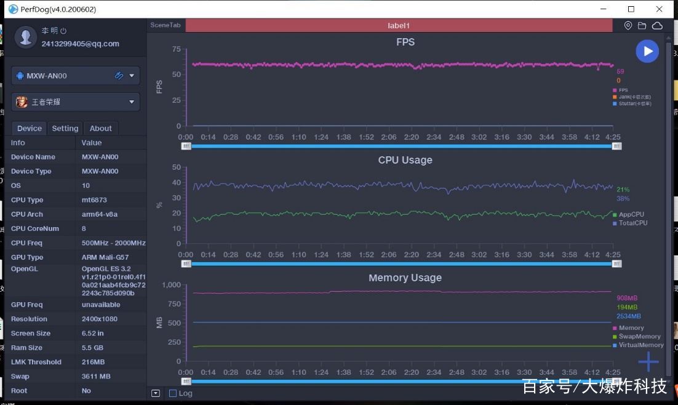Click the FPS chart left range slider handle
Image resolution: width=678 pixels, height=405 pixels.
(186, 146)
